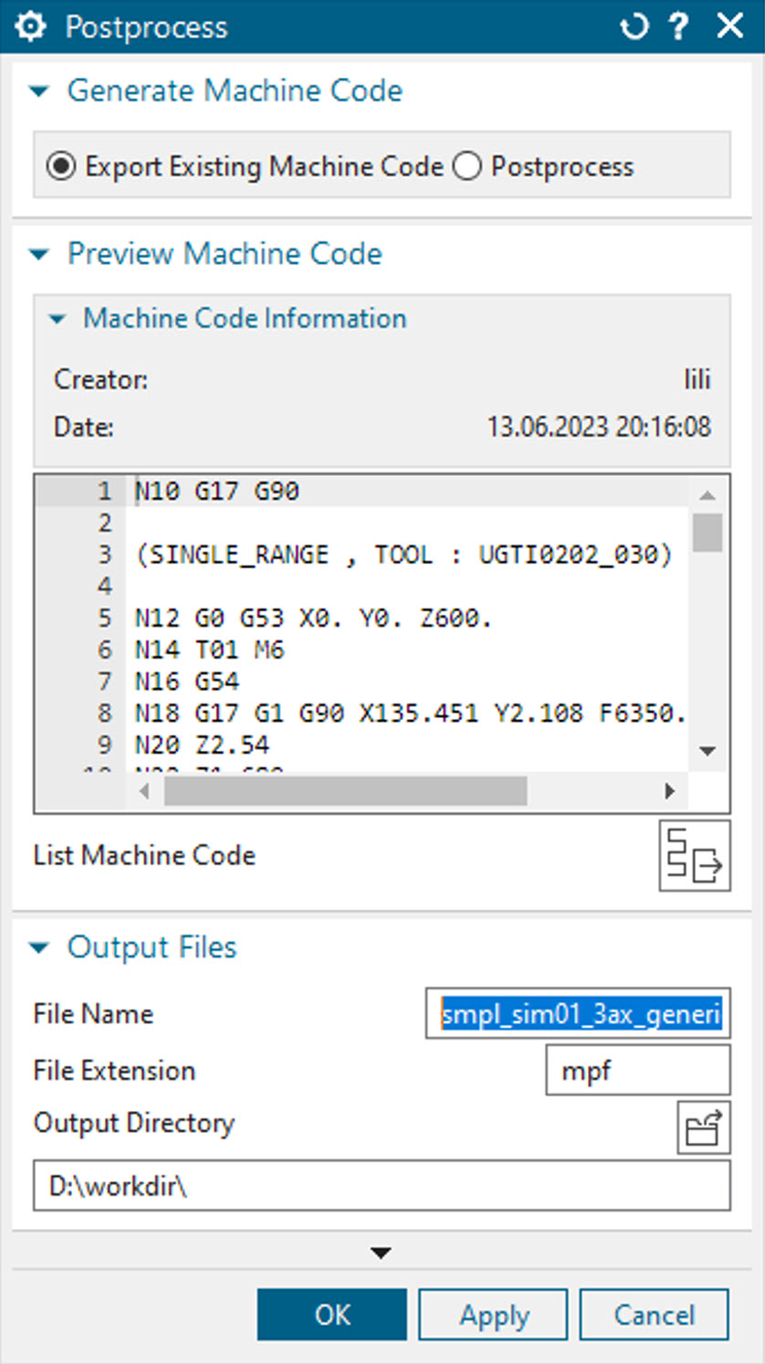Click the Preview Machine Code section arrow icon

(38, 255)
